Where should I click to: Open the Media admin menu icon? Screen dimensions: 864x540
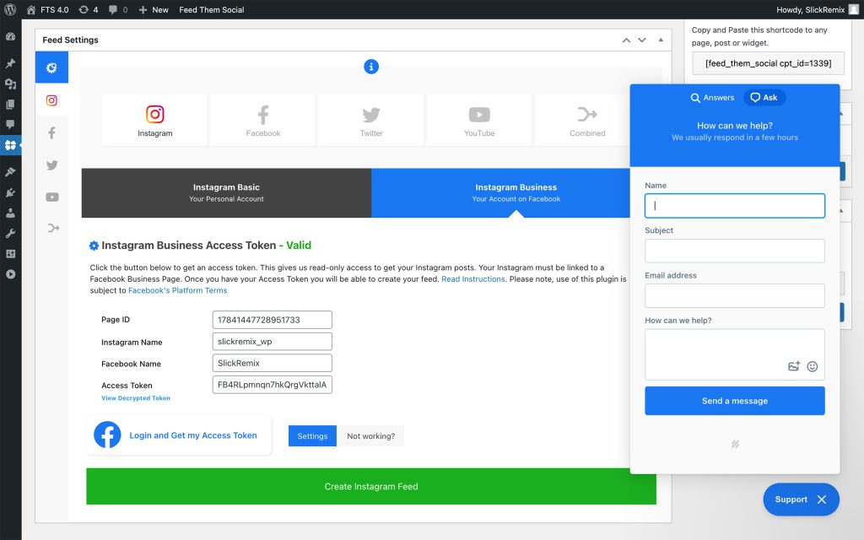click(x=10, y=84)
